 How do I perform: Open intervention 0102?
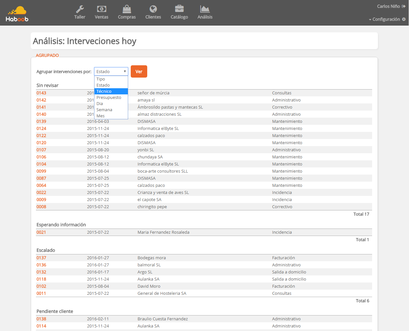coord(41,286)
